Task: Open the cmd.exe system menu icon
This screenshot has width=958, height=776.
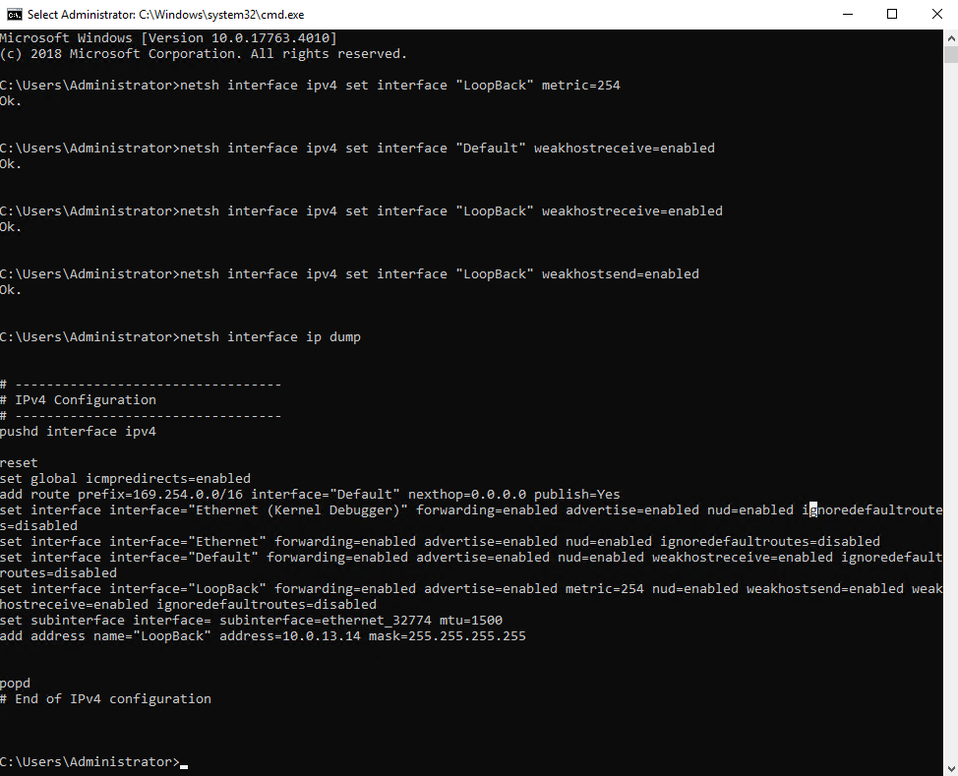Action: tap(14, 14)
